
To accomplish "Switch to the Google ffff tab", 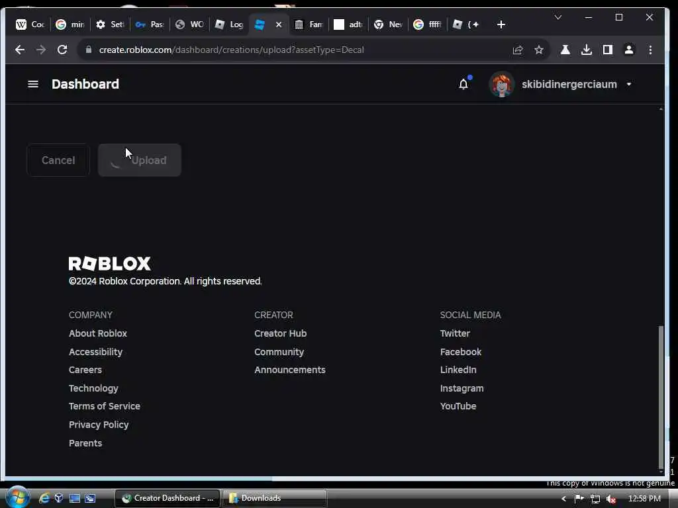I will (427, 24).
